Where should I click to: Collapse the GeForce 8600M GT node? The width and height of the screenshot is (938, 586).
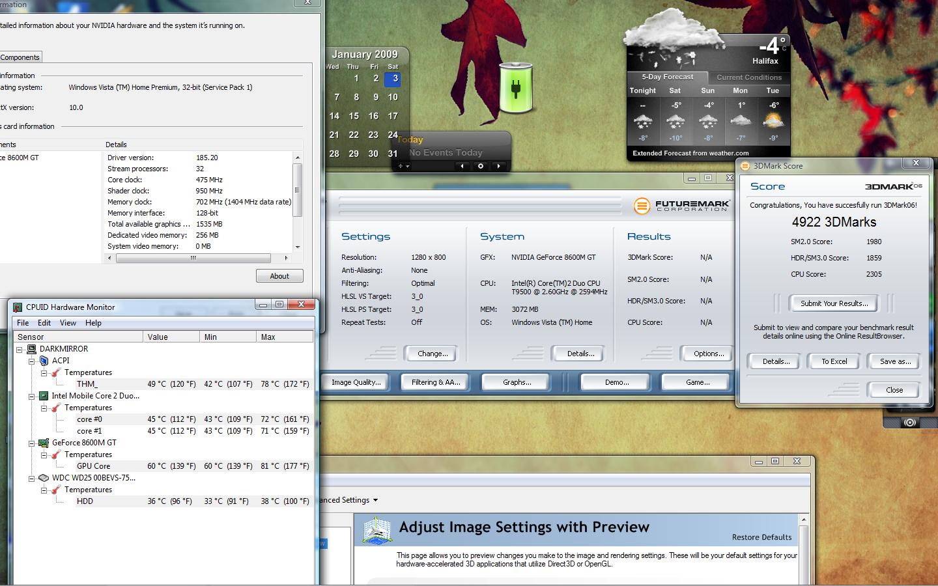[32, 443]
